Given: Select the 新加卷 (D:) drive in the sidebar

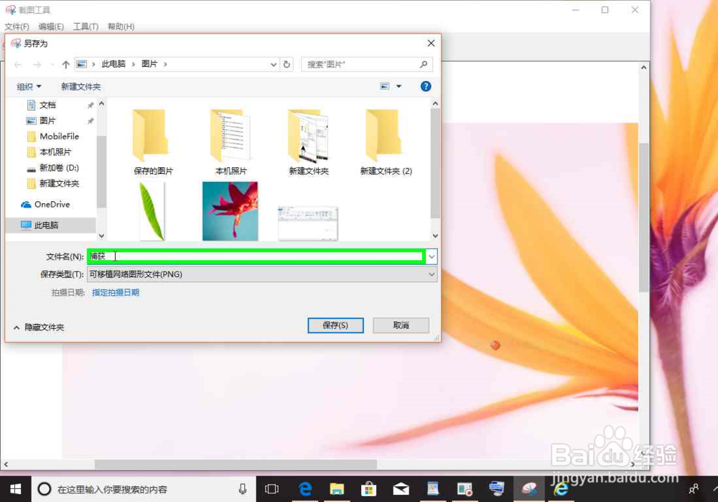Looking at the screenshot, I should coord(53,167).
